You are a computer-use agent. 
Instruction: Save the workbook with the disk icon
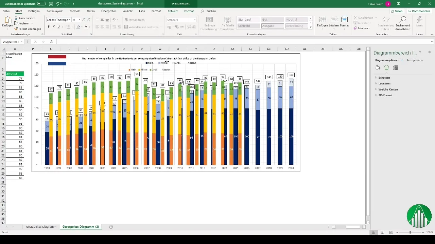[51, 4]
